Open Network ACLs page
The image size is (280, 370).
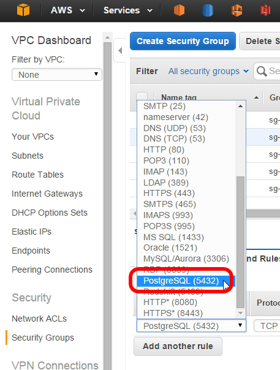tap(39, 319)
